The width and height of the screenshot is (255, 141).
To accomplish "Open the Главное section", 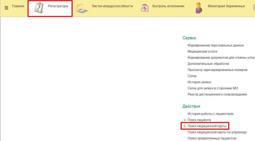I will (x=18, y=6).
